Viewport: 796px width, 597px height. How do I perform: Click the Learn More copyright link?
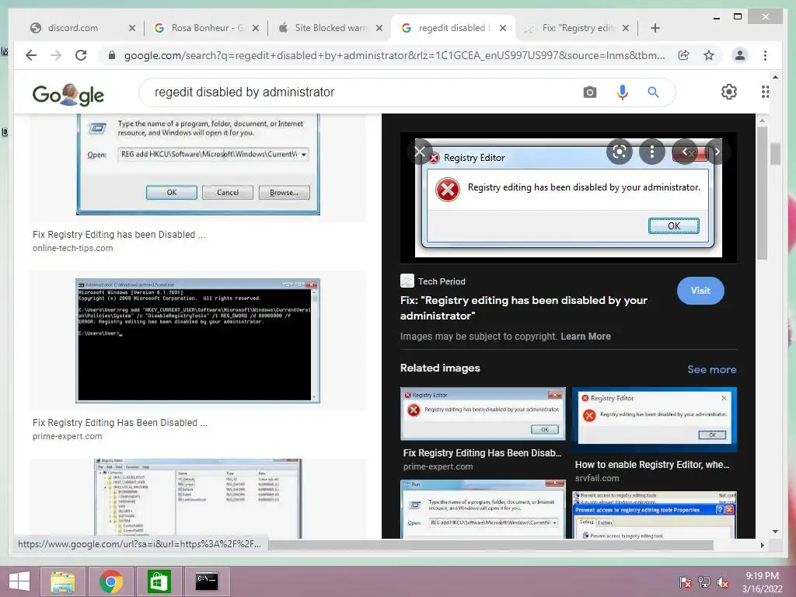pyautogui.click(x=585, y=337)
